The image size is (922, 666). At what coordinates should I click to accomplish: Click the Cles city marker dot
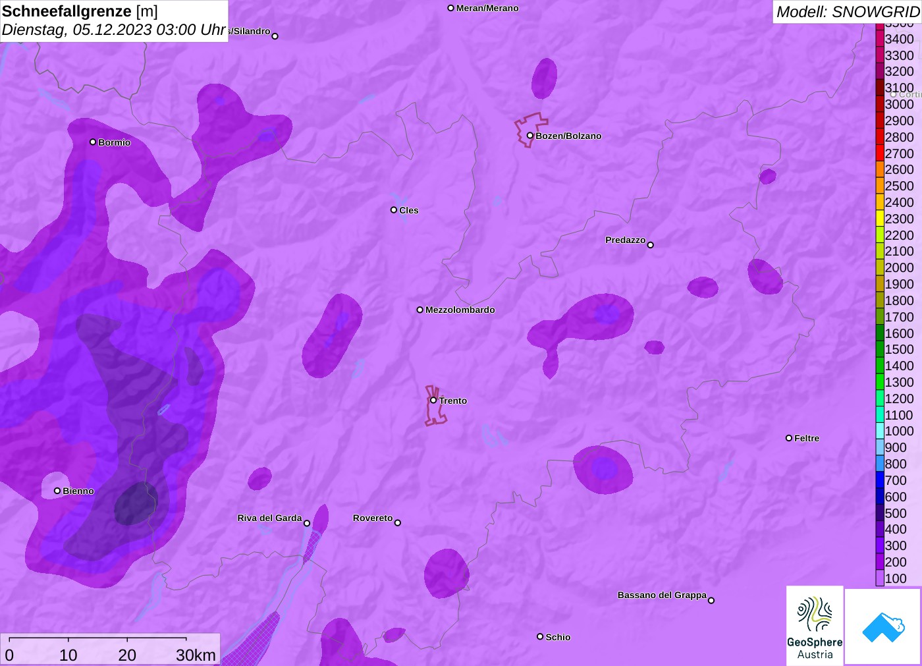click(394, 210)
